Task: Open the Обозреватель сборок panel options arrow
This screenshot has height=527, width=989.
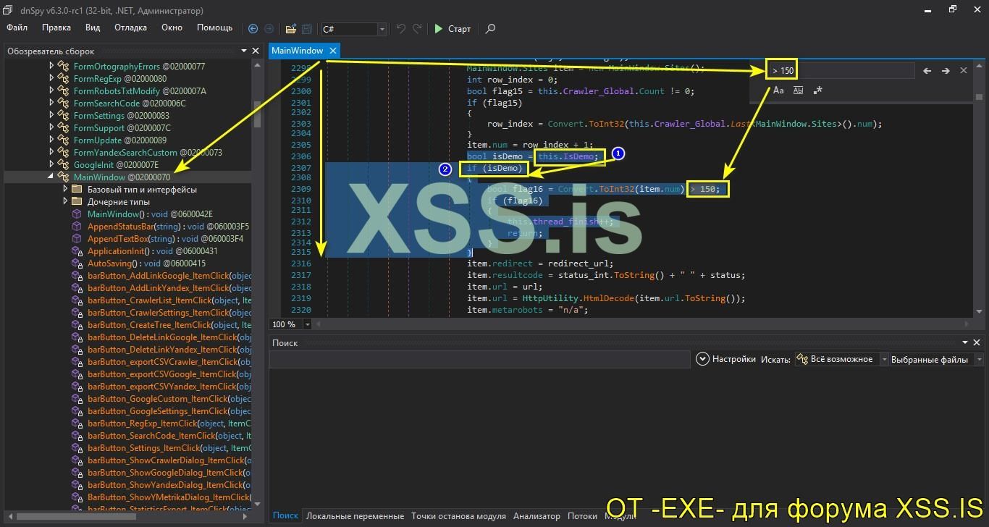Action: coord(243,51)
